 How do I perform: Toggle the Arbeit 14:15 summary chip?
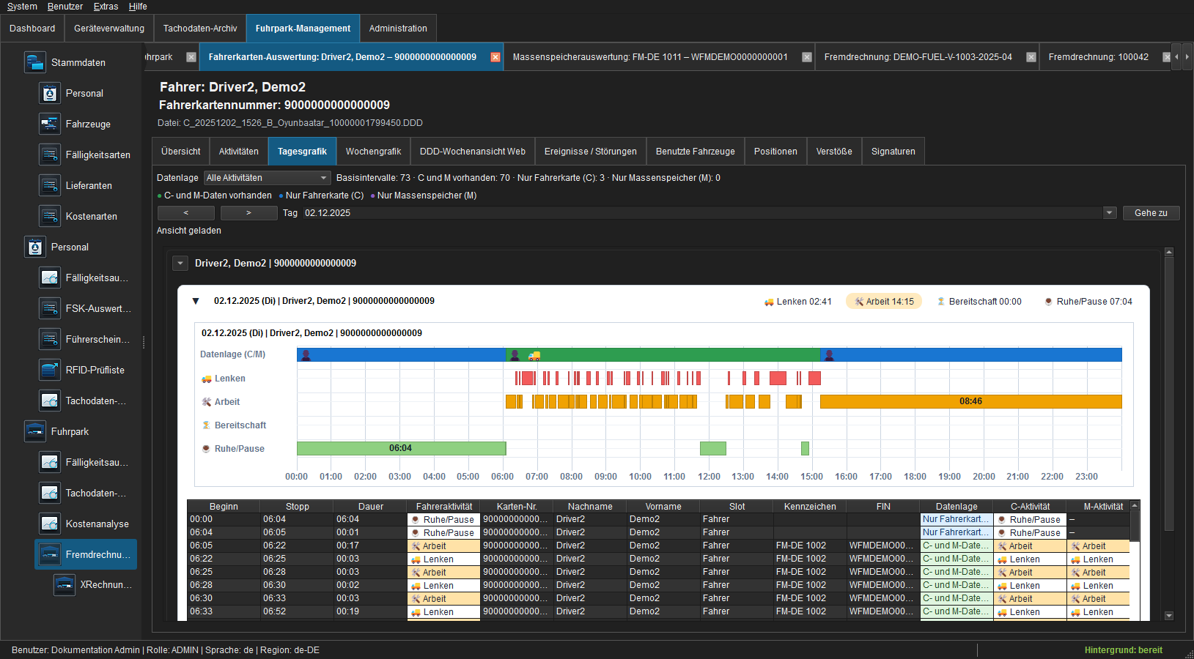pos(884,302)
